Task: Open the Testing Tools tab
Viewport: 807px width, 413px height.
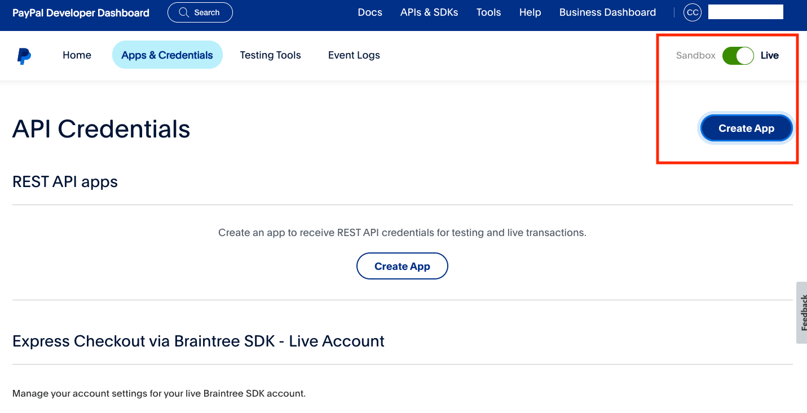Action: click(x=270, y=55)
